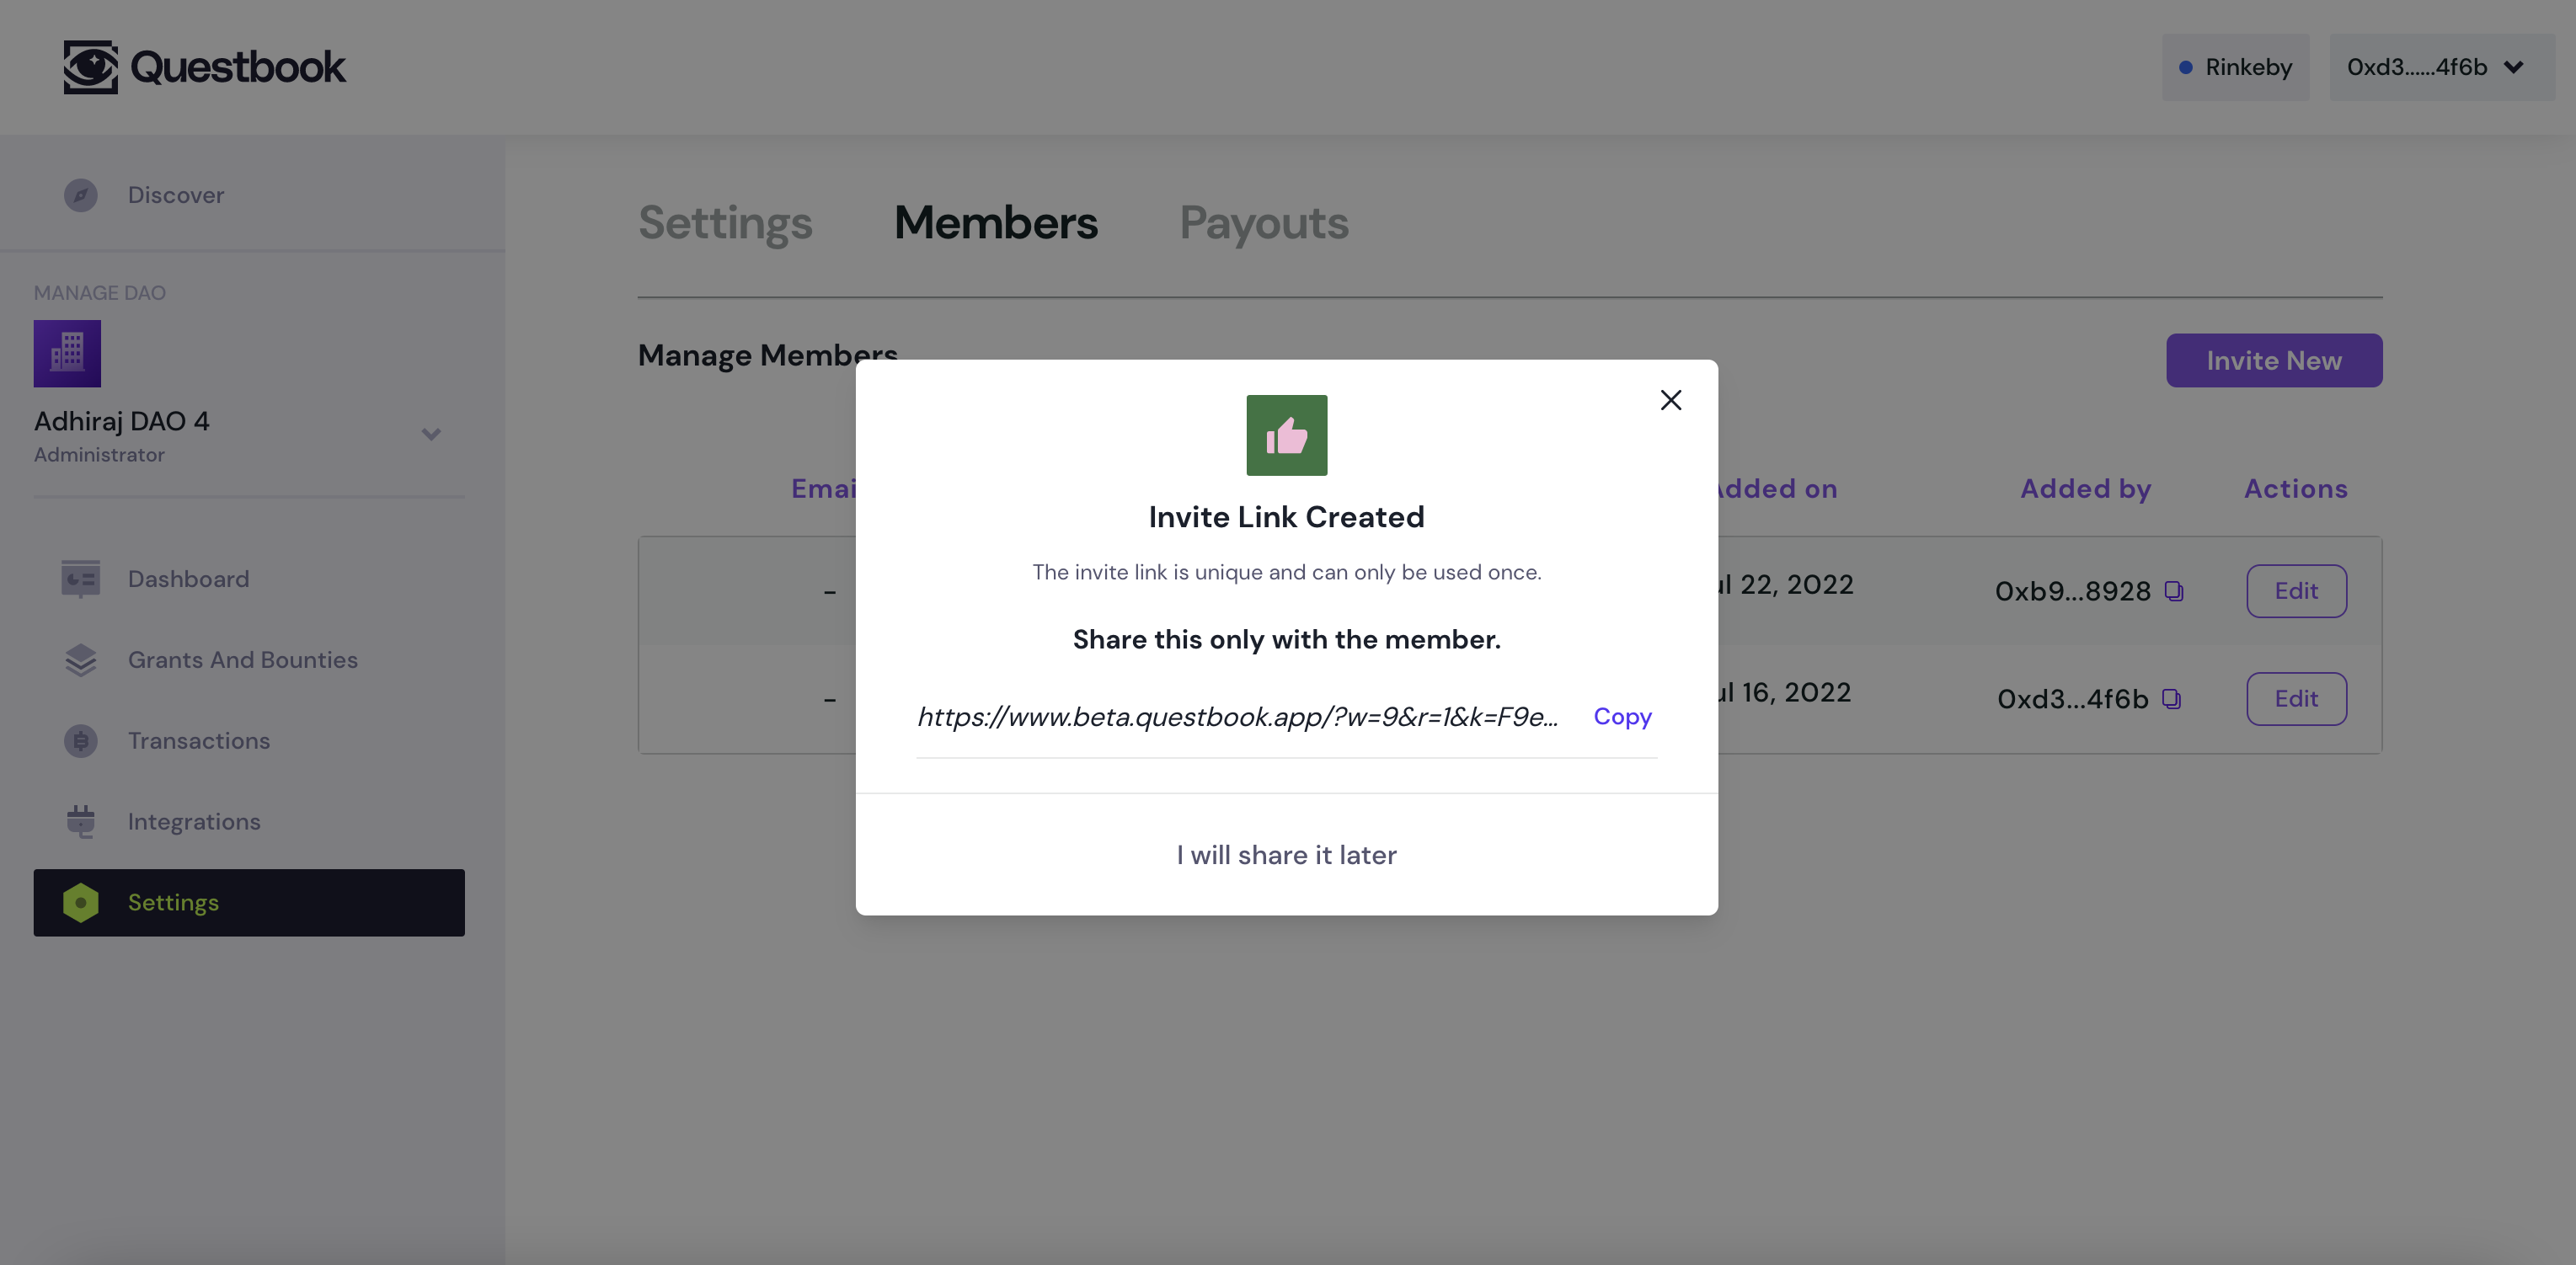This screenshot has height=1265, width=2576.
Task: Click Edit button for first member
Action: [2295, 588]
